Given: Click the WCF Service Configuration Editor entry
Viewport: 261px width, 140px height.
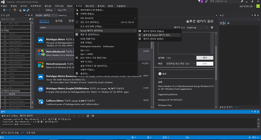Looking at the screenshot, I should (x=106, y=58).
